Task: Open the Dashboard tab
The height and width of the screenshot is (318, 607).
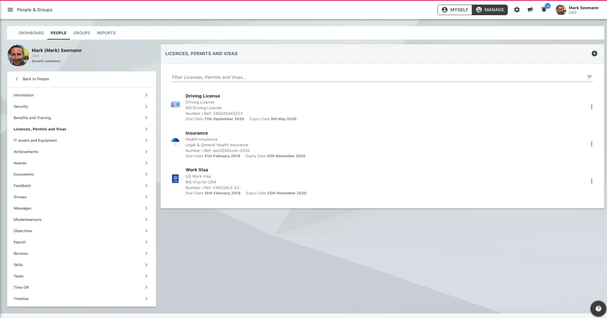Action: coord(31,33)
